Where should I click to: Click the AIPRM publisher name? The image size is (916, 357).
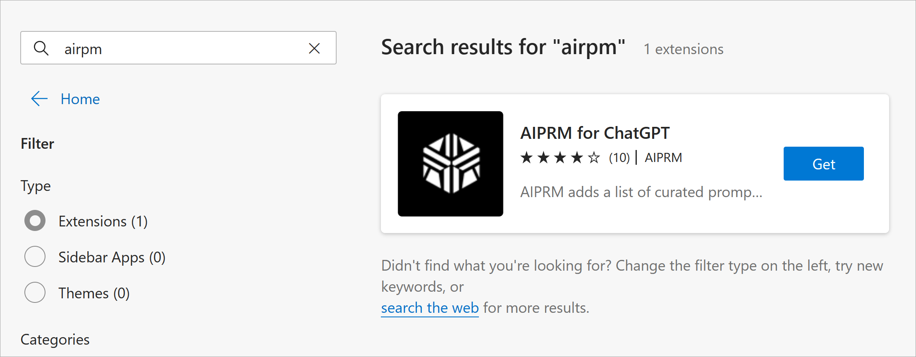point(662,157)
